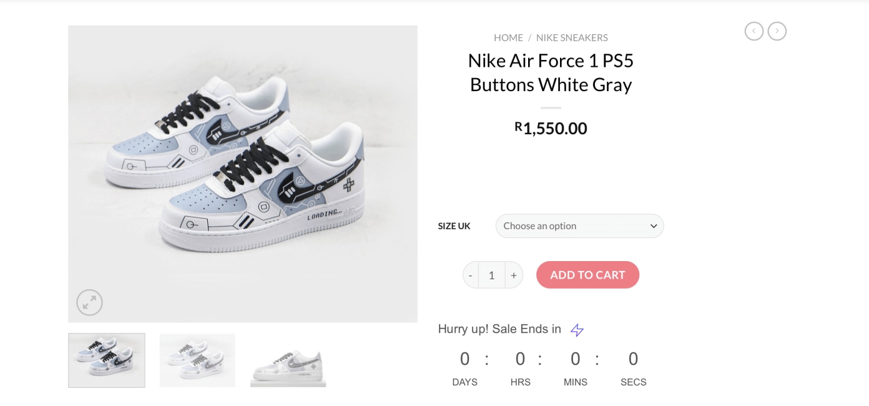Click the DAYS countdown value
The width and height of the screenshot is (869, 406).
pyautogui.click(x=464, y=359)
